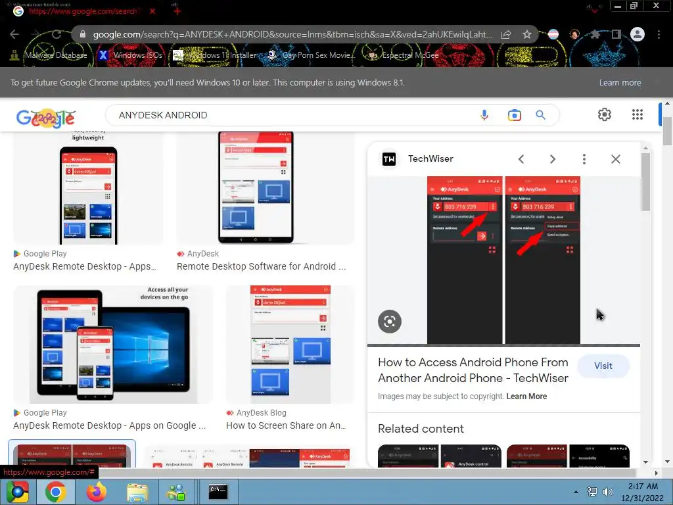
Task: Open the volume speaker tray icon
Action: pos(607,492)
